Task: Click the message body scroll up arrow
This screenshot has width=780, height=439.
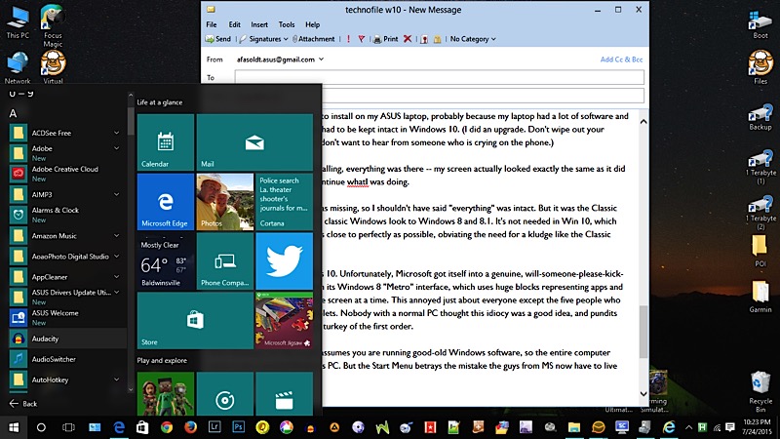Action: click(643, 121)
